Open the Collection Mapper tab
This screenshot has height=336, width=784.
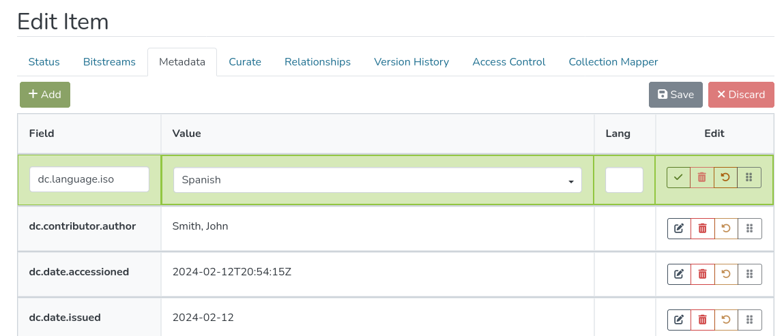coord(613,62)
